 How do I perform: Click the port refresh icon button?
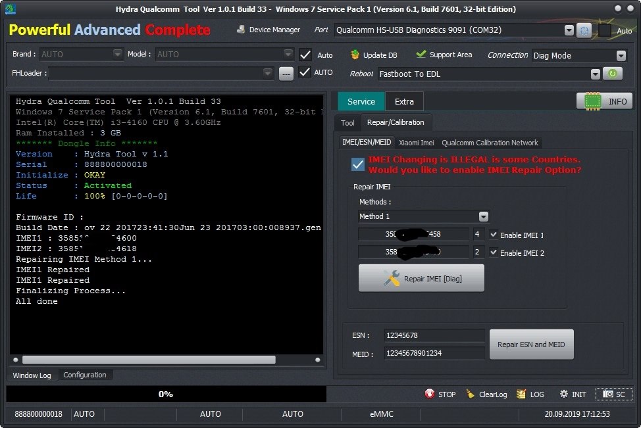pos(584,30)
